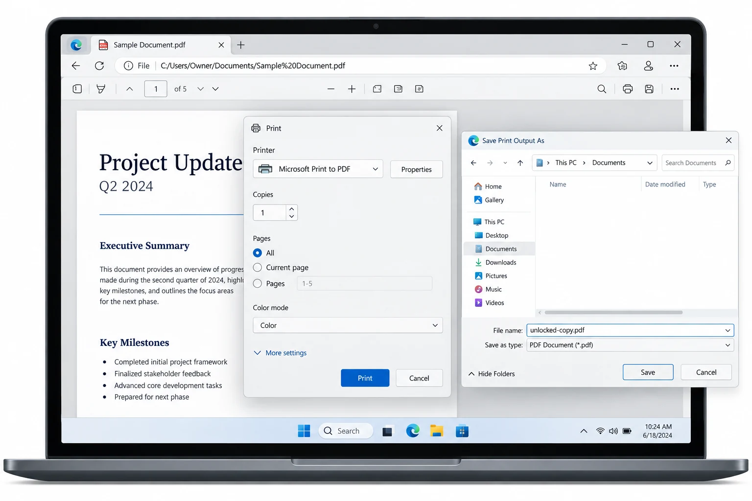Open the Color mode dropdown

click(348, 325)
